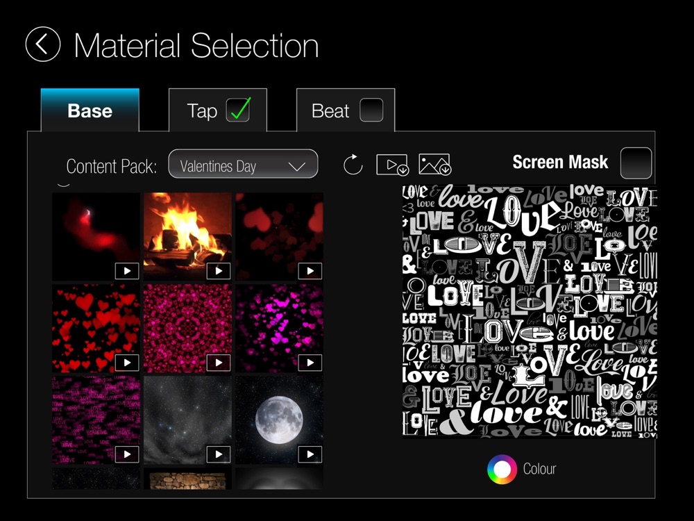Open the video download icon
The width and height of the screenshot is (694, 521).
coord(392,165)
